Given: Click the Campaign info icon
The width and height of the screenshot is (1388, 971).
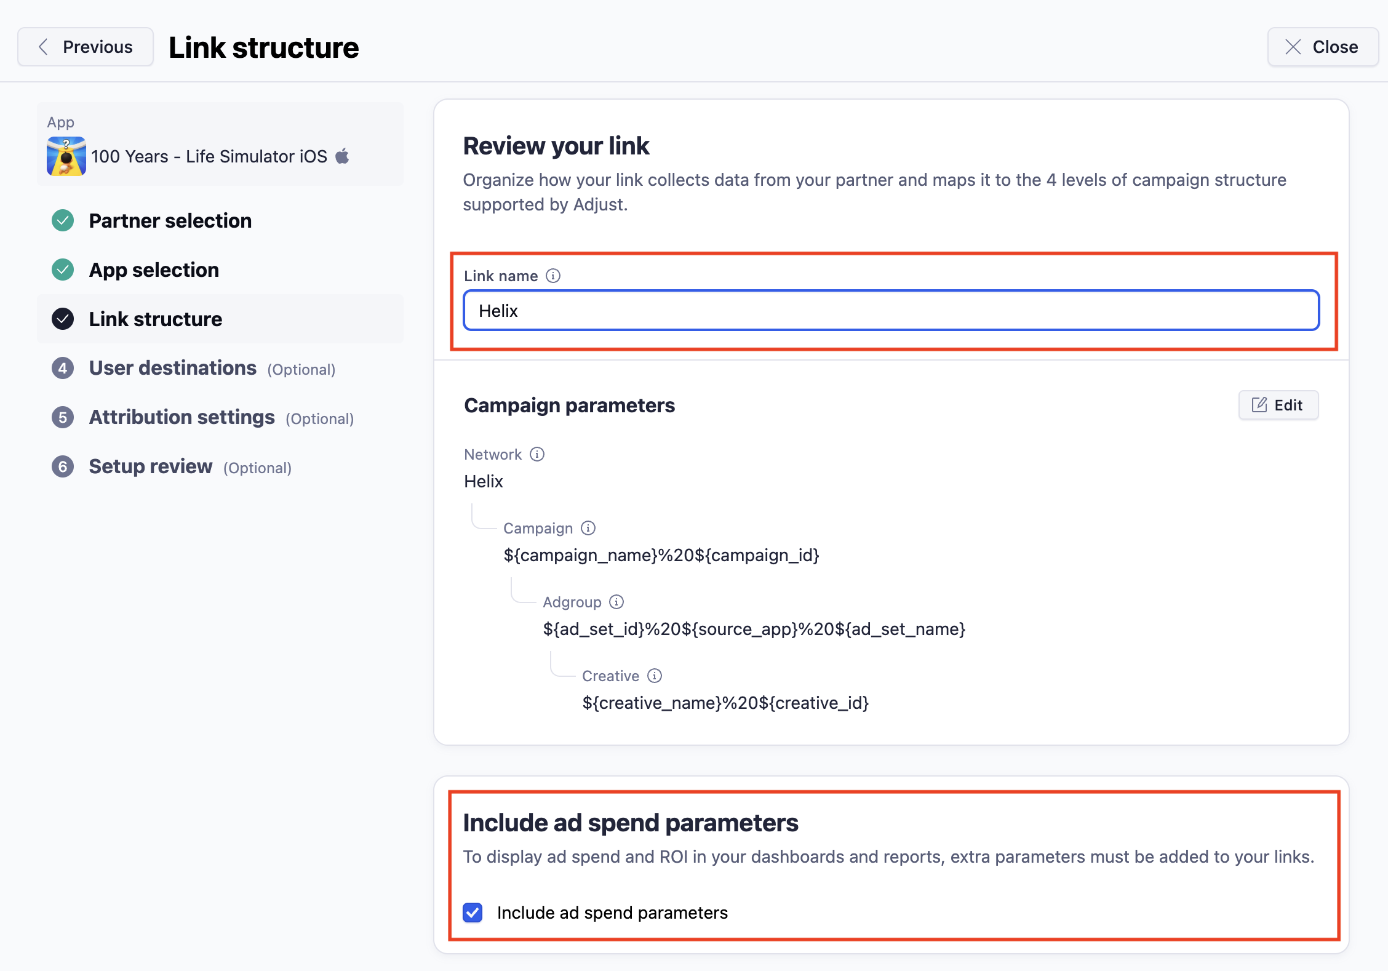Looking at the screenshot, I should pos(588,528).
